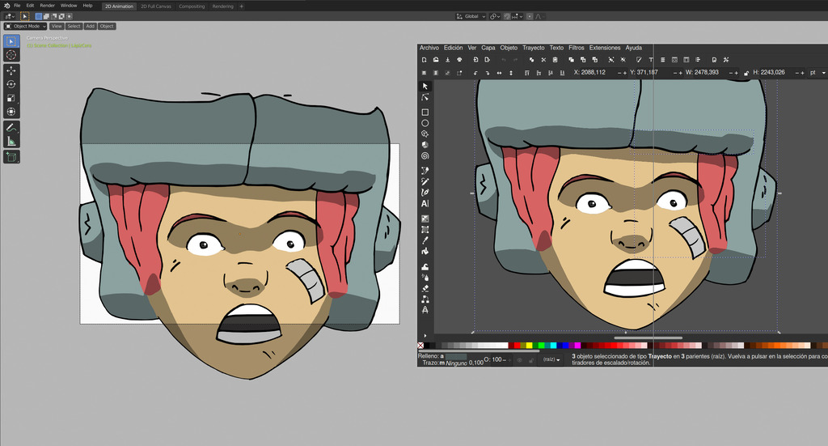Select Blender's Annotate pencil tool
Image resolution: width=828 pixels, height=446 pixels.
coord(11,127)
